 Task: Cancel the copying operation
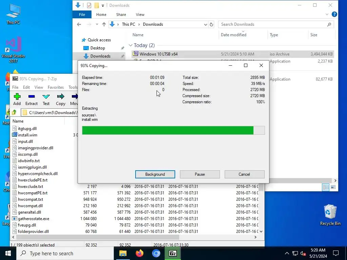point(244,174)
